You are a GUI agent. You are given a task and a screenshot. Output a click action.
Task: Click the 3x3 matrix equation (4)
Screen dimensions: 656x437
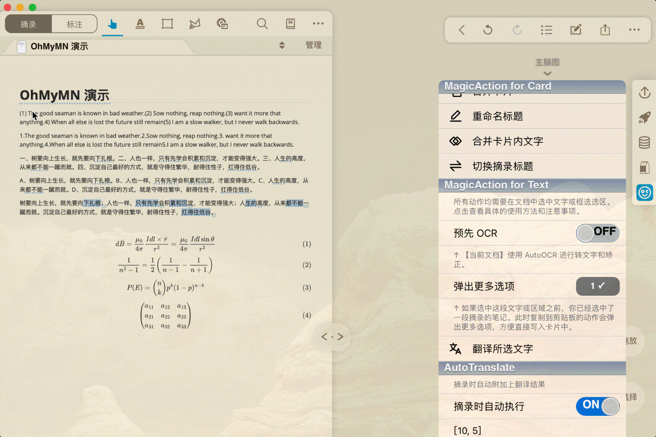[x=165, y=316]
